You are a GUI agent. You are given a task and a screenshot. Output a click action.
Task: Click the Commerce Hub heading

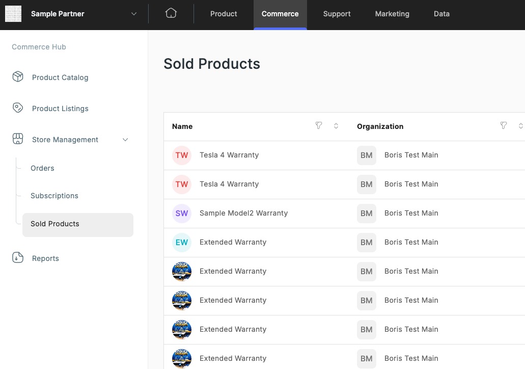tap(39, 47)
